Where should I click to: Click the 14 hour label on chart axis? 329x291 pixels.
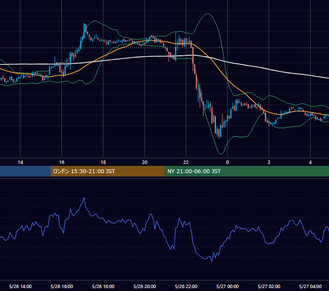pos(20,162)
